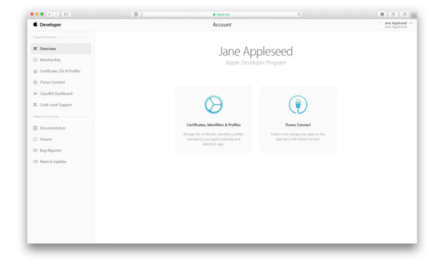This screenshot has height=265, width=436.
Task: Click the Safari back button
Action: point(49,14)
